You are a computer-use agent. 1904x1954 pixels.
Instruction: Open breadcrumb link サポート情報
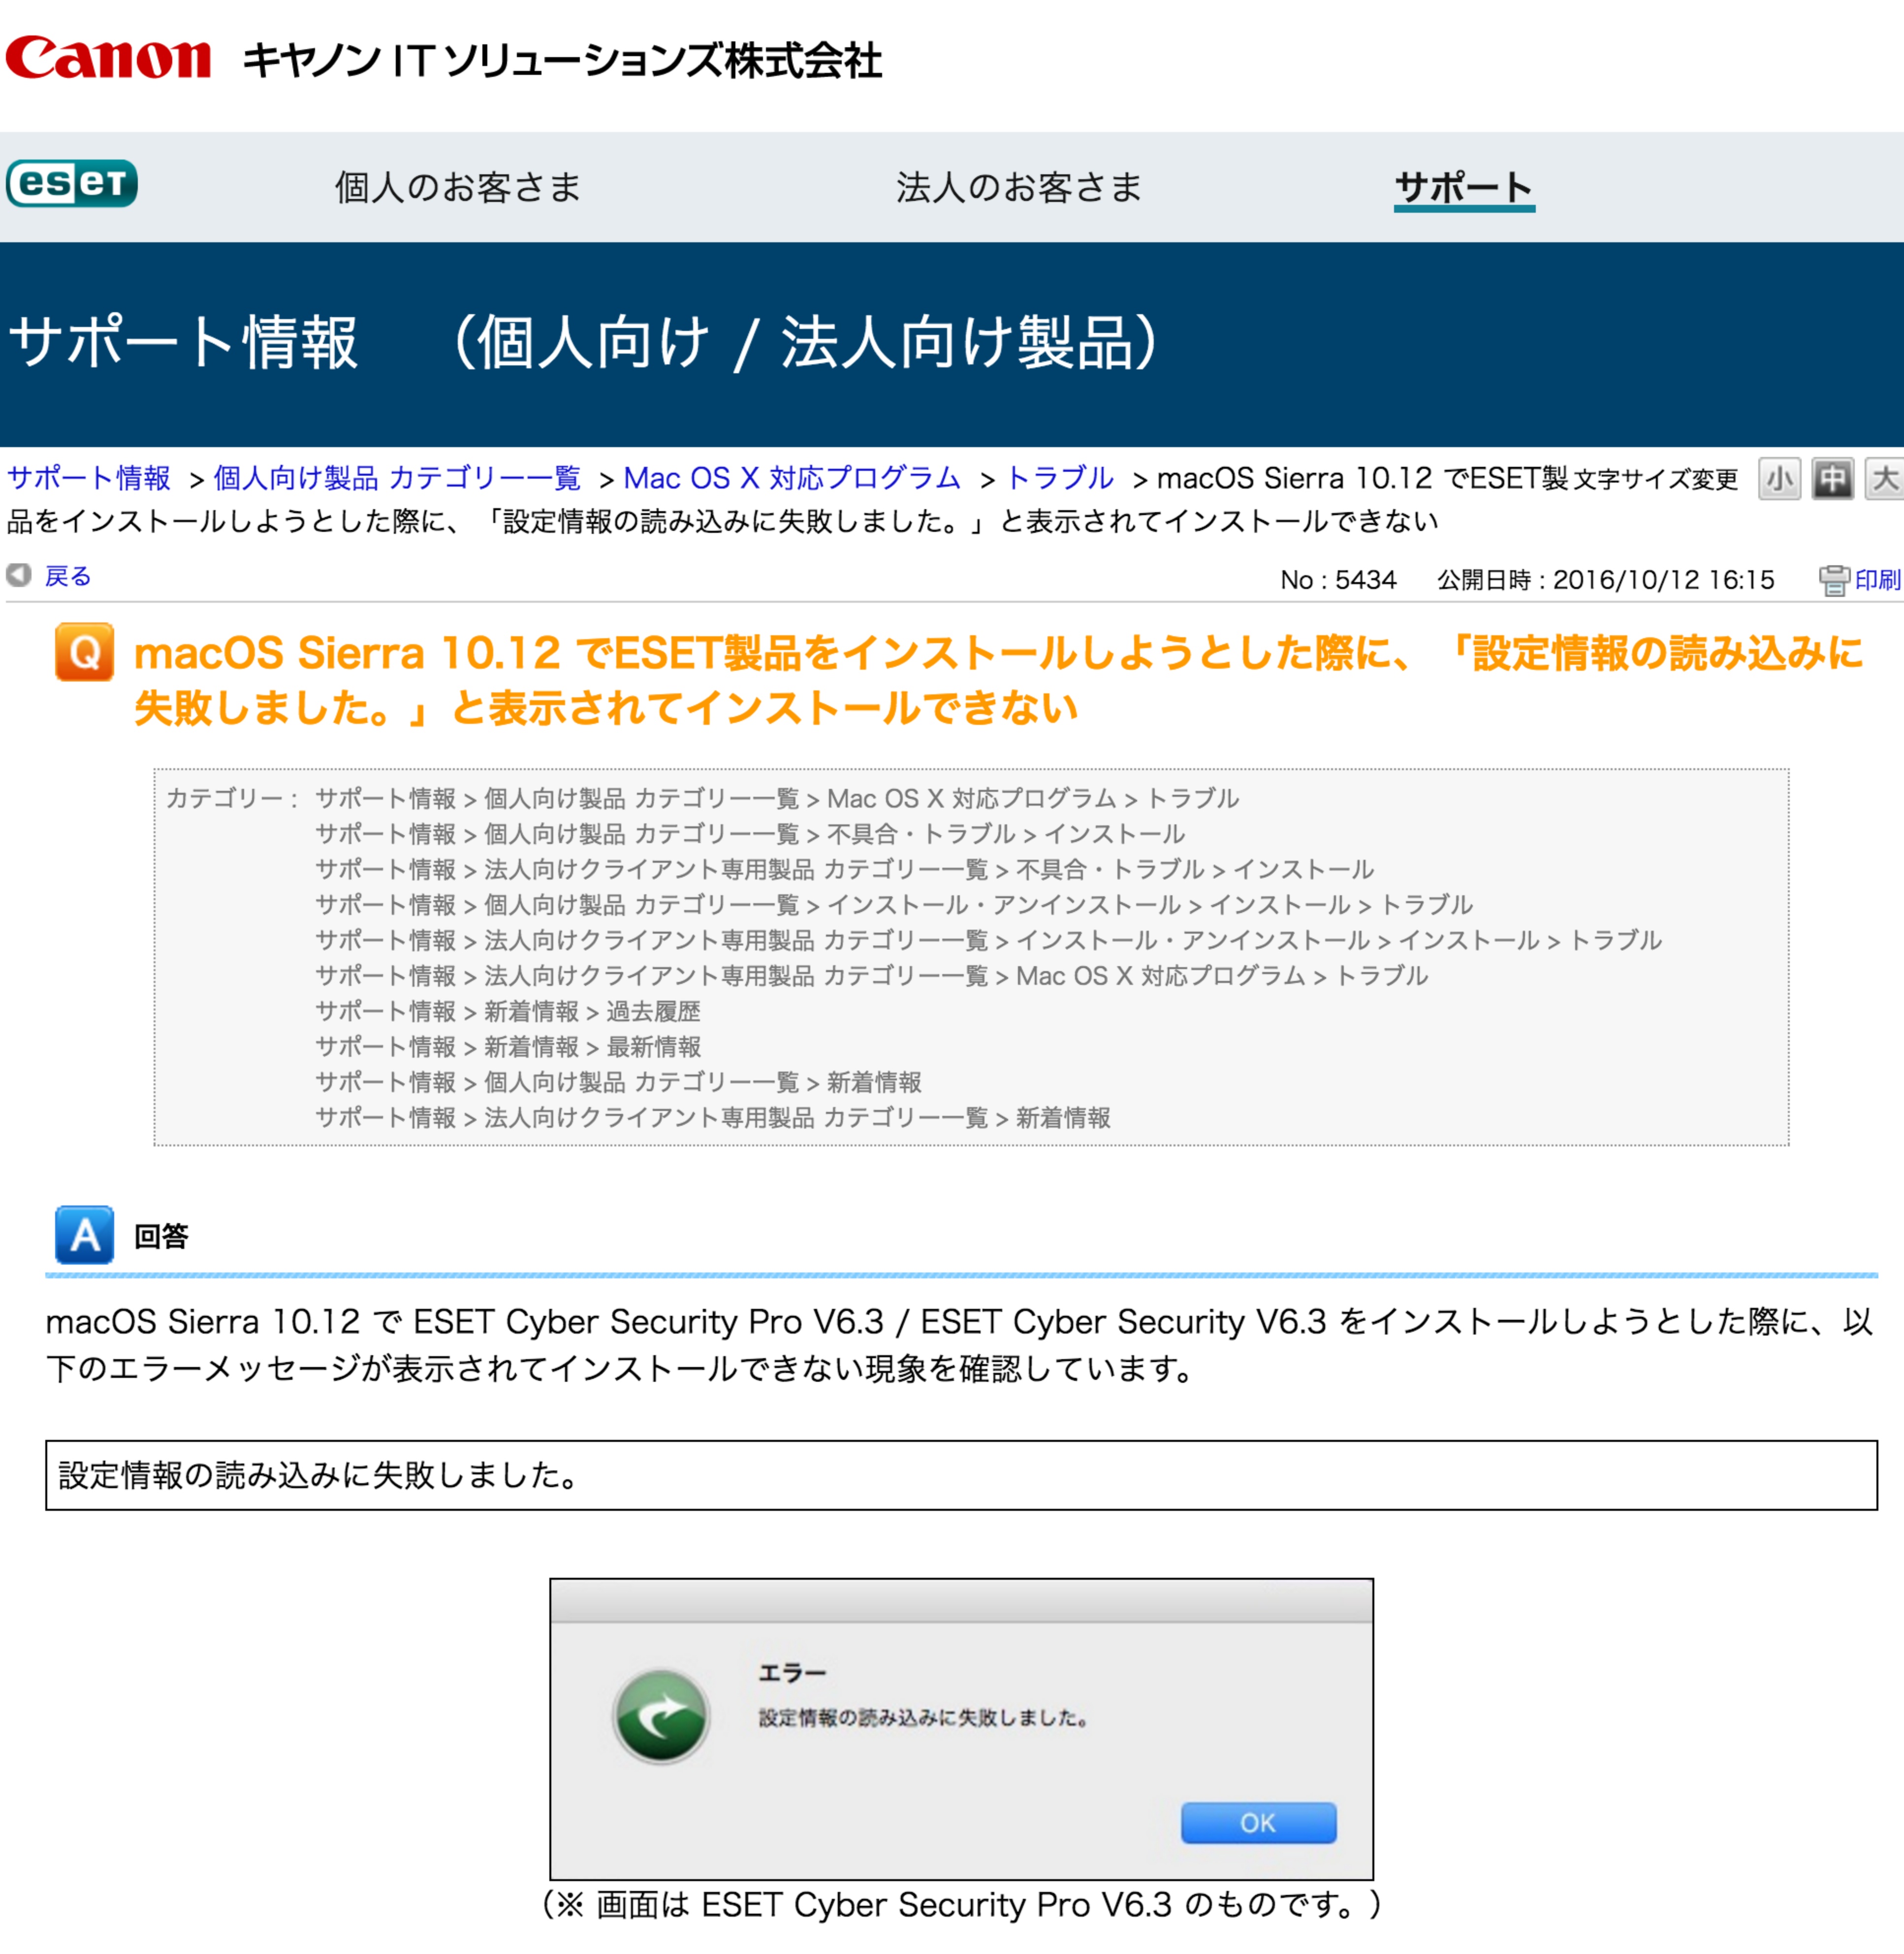[x=89, y=478]
